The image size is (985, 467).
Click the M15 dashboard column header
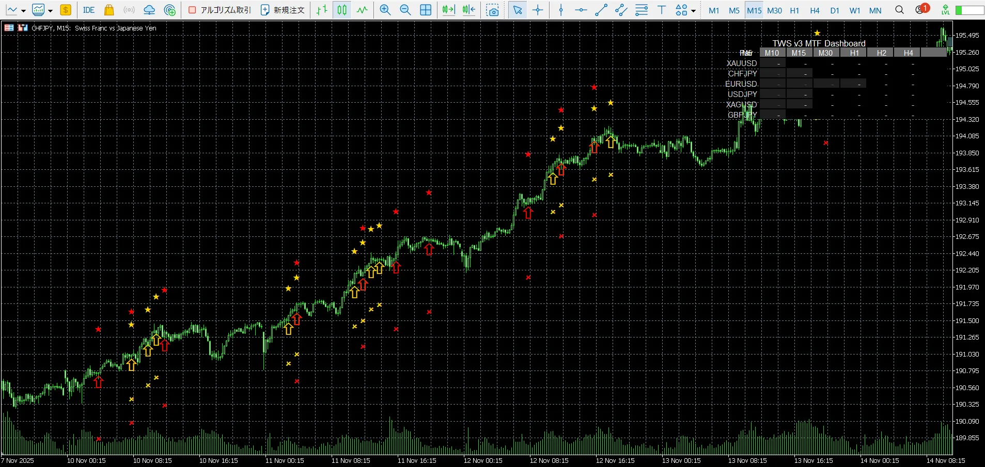(799, 53)
